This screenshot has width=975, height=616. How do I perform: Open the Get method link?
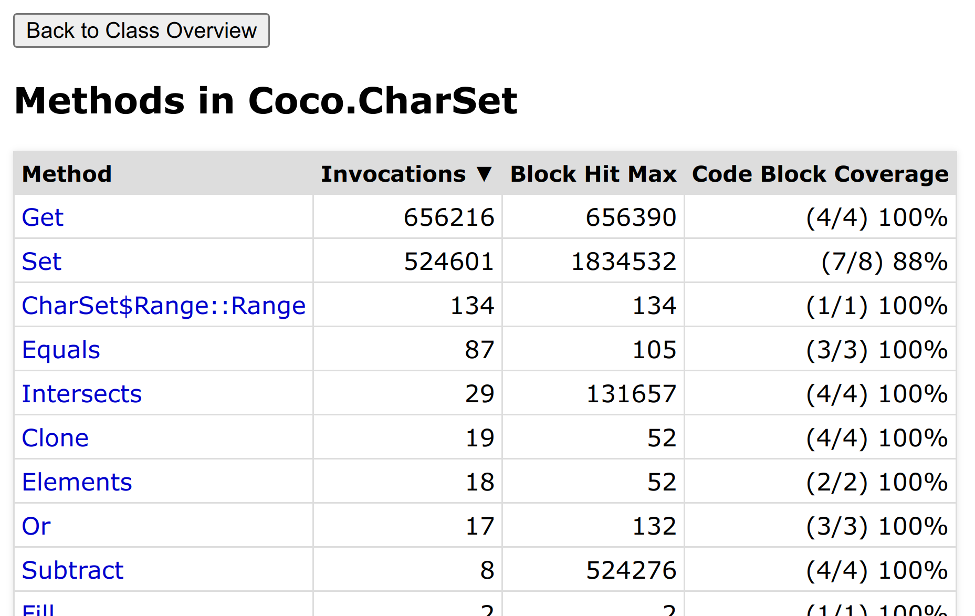(43, 217)
